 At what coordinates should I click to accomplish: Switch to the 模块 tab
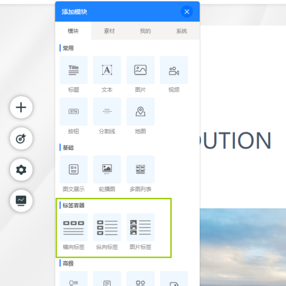click(73, 31)
